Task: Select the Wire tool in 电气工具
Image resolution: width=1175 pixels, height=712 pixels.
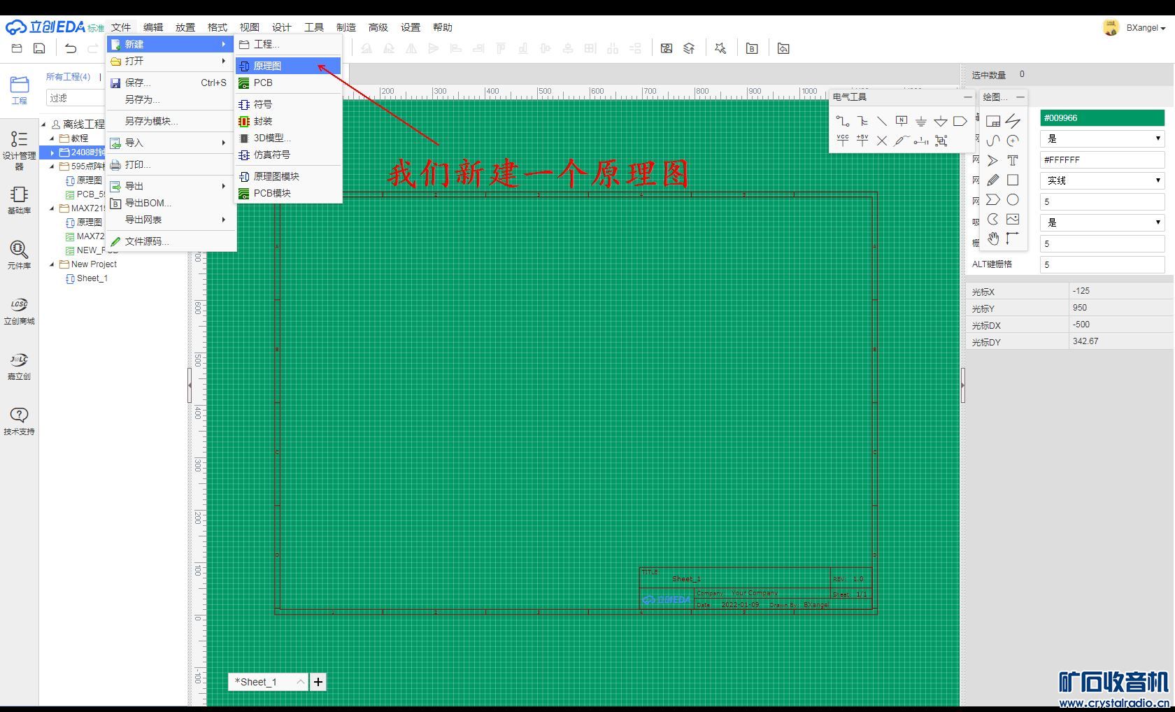Action: 843,121
